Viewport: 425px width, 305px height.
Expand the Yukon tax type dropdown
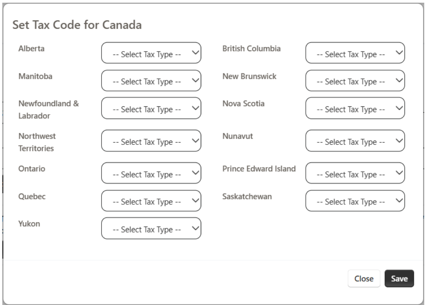pyautogui.click(x=151, y=229)
